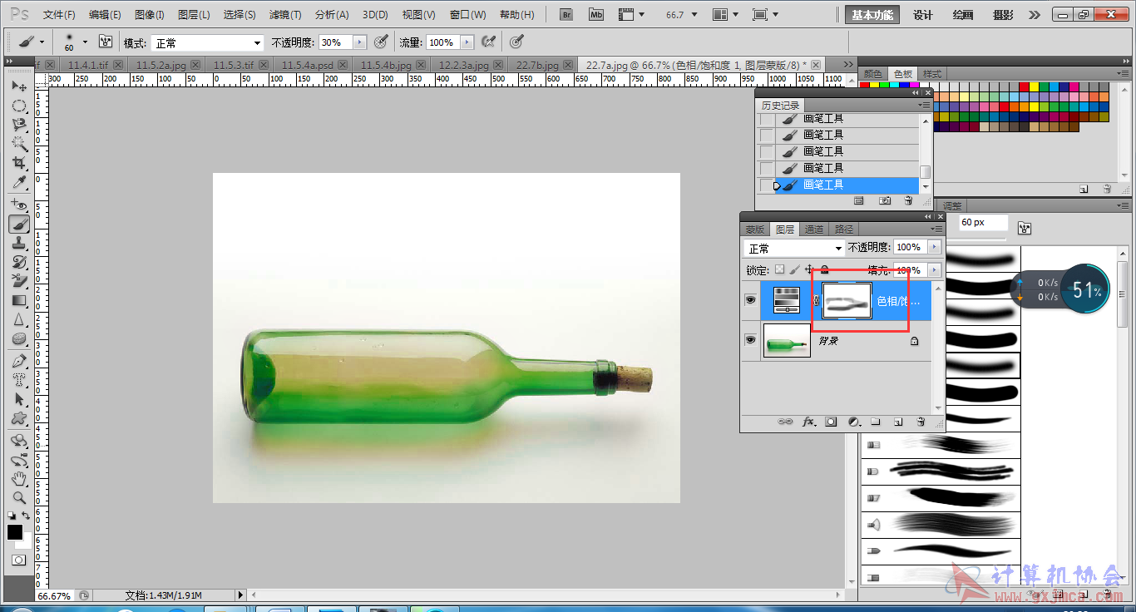
Task: Select the Red Eye tool
Action: [19, 205]
